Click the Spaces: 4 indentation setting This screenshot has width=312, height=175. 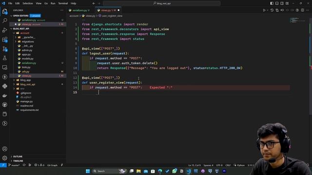click(x=208, y=165)
